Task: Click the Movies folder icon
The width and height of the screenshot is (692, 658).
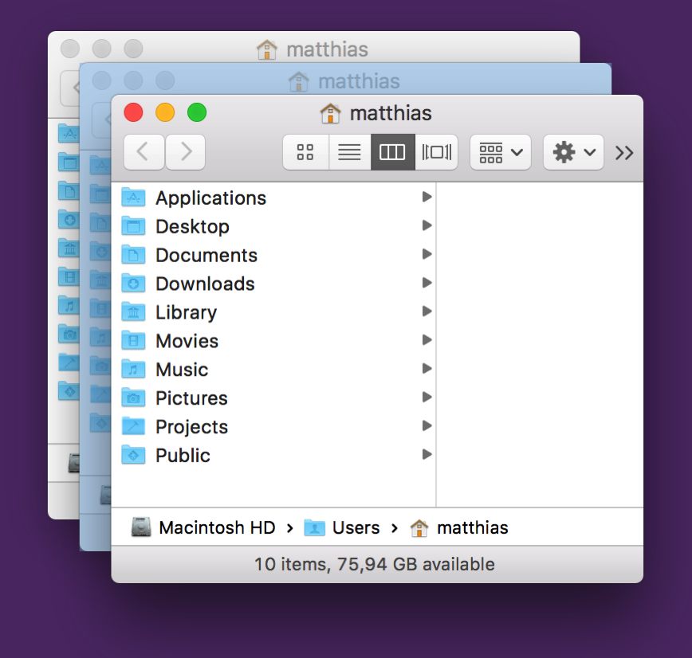Action: click(x=133, y=341)
